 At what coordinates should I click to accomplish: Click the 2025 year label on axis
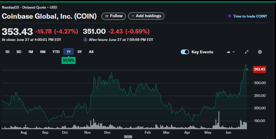pos(128,137)
